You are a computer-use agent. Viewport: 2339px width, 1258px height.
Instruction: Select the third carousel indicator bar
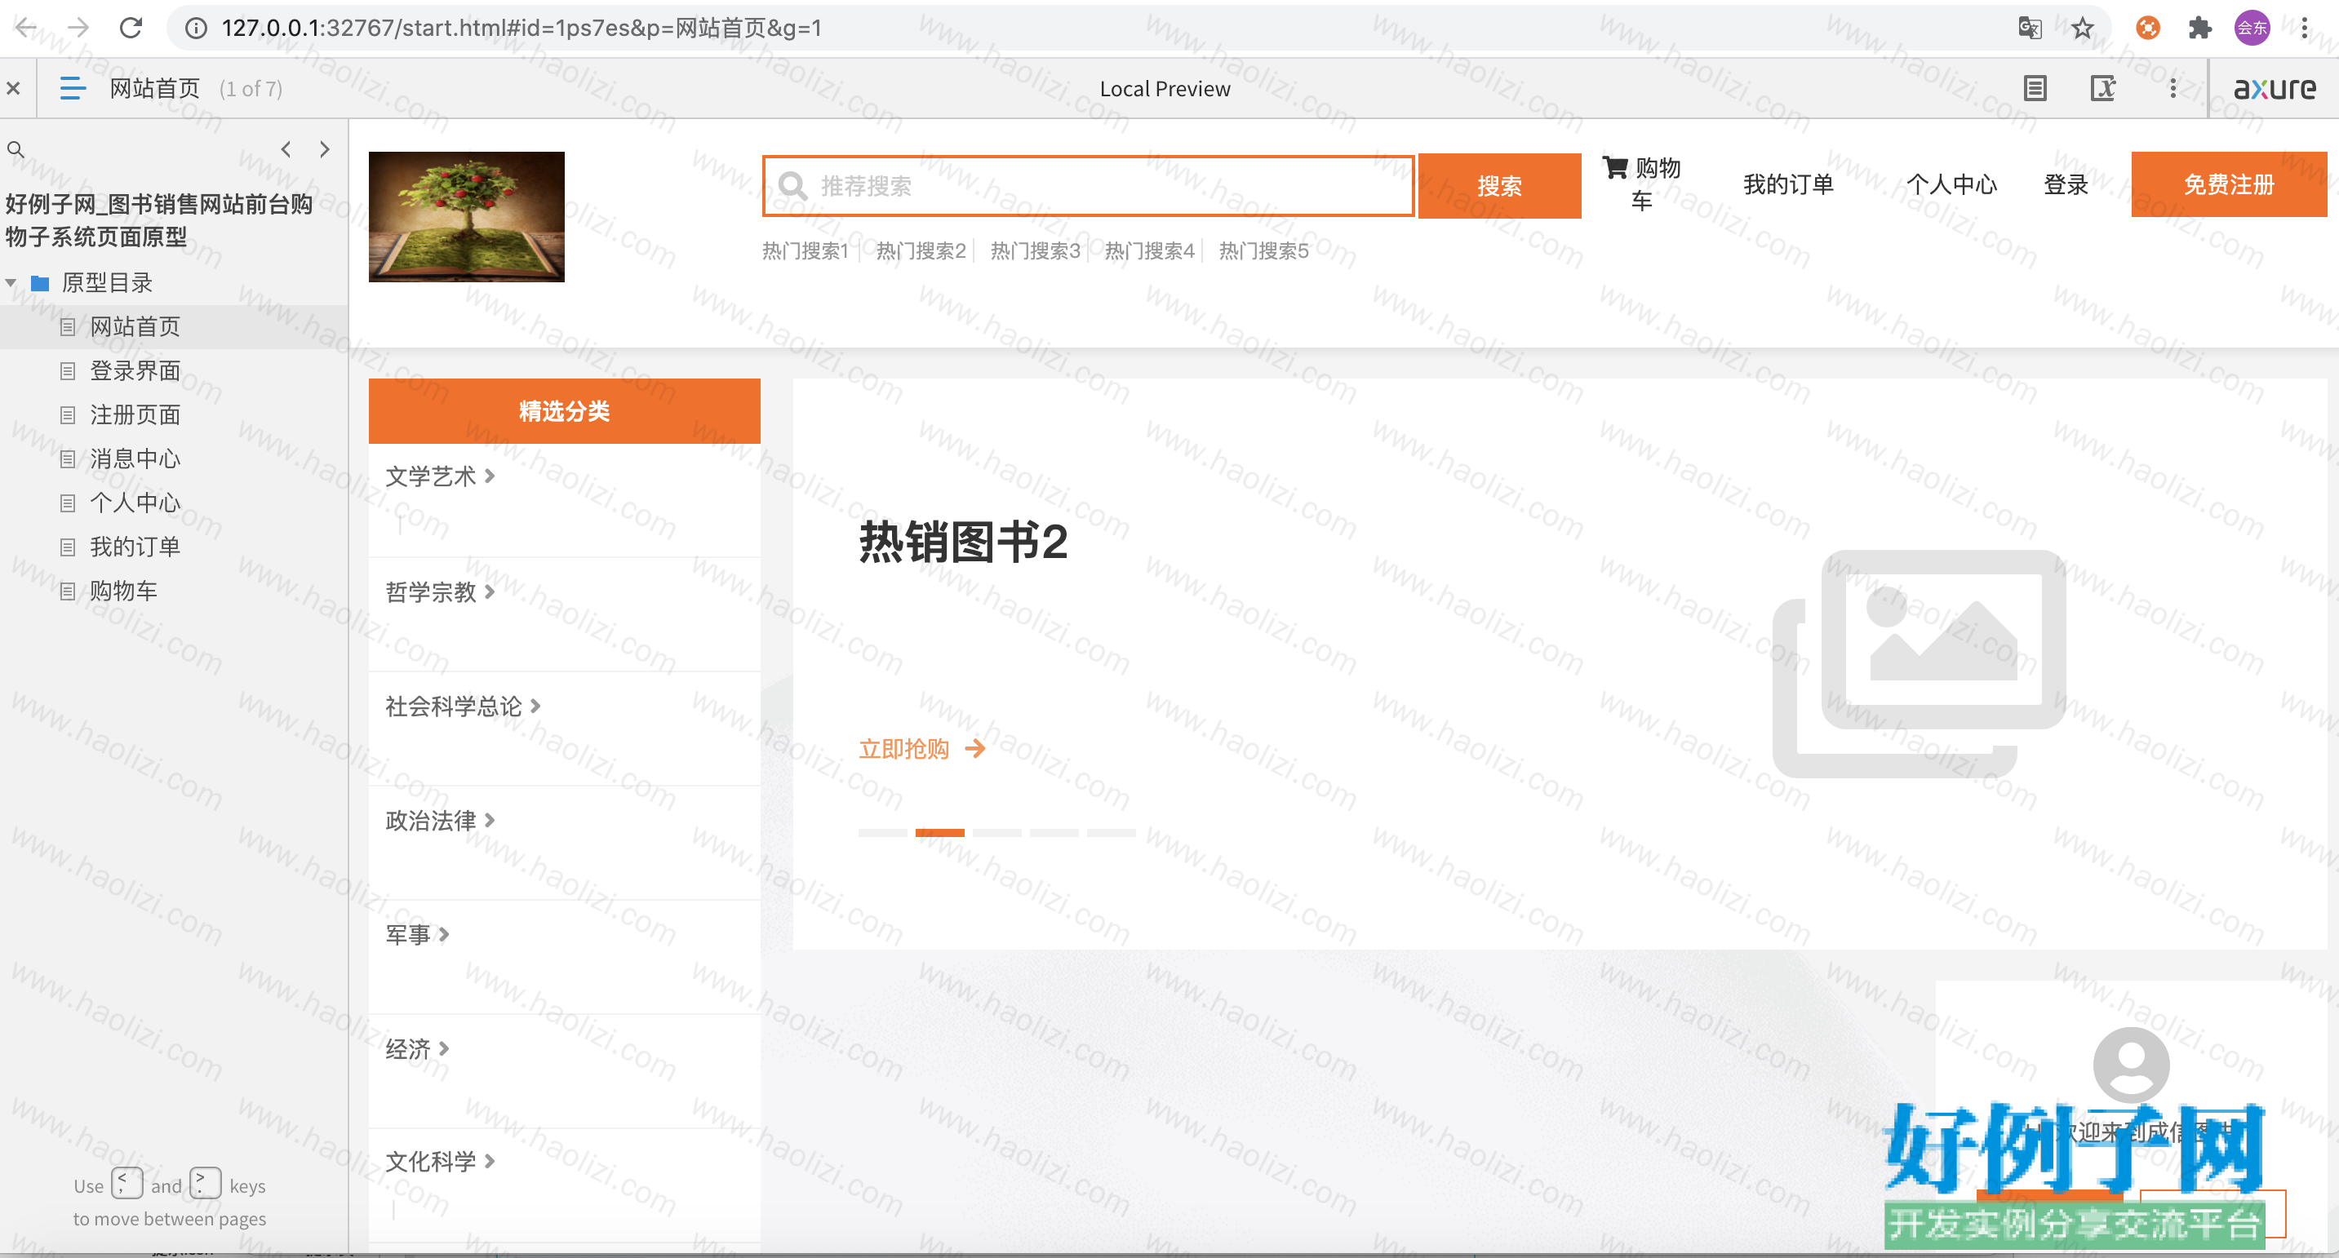coord(997,832)
